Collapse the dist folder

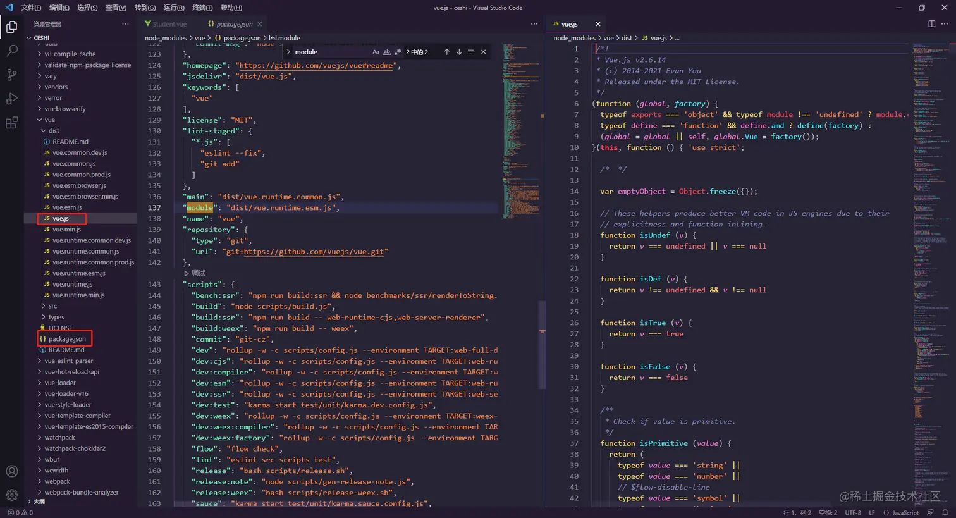click(54, 131)
